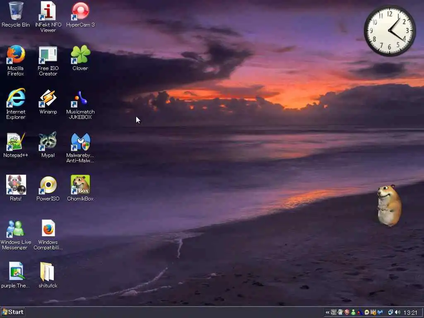Click the analog clock desktop gadget

point(390,31)
